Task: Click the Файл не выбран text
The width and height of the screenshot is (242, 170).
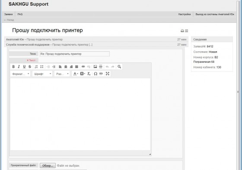Action: (x=68, y=166)
